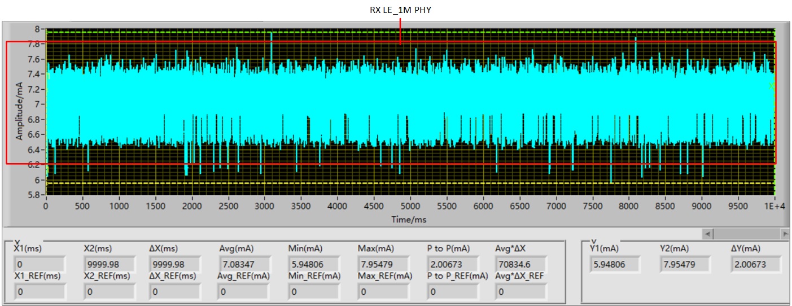Screen dimensions: 792x306
Task: Click the RX LE_1M PHY annotation label
Action: tap(400, 10)
